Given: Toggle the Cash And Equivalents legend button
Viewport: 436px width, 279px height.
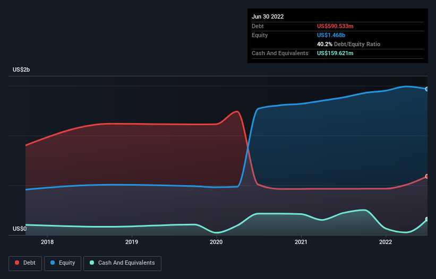Looking at the screenshot, I should coord(122,264).
